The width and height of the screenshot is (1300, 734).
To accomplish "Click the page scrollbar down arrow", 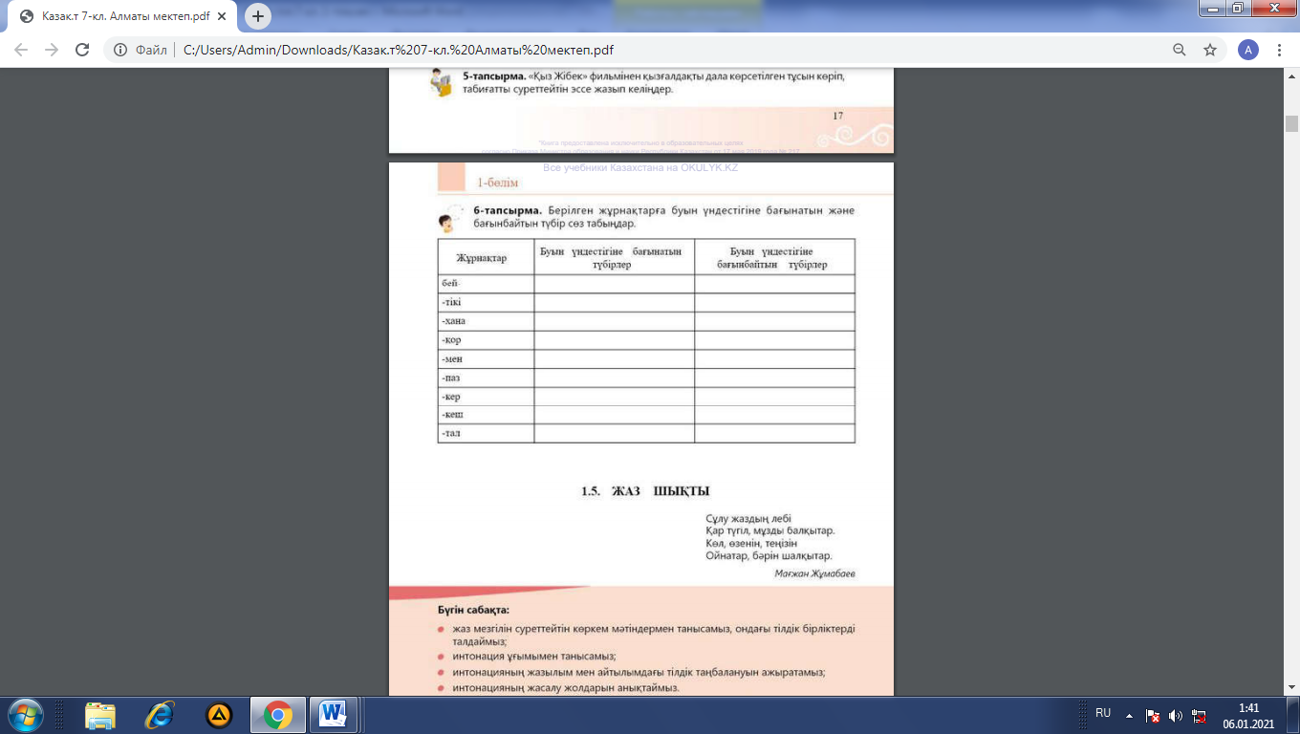I will 1291,688.
